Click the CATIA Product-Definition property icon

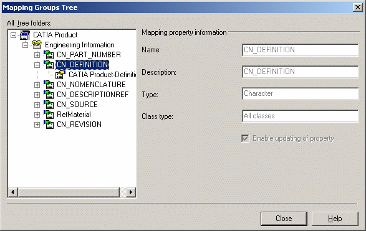coord(60,75)
